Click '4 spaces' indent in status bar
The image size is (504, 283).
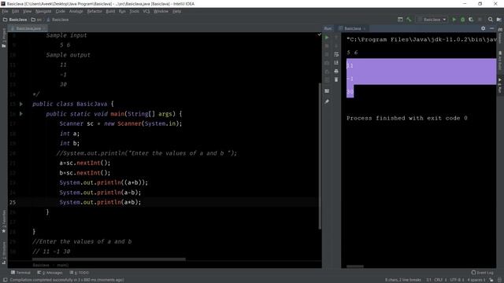coord(476,280)
